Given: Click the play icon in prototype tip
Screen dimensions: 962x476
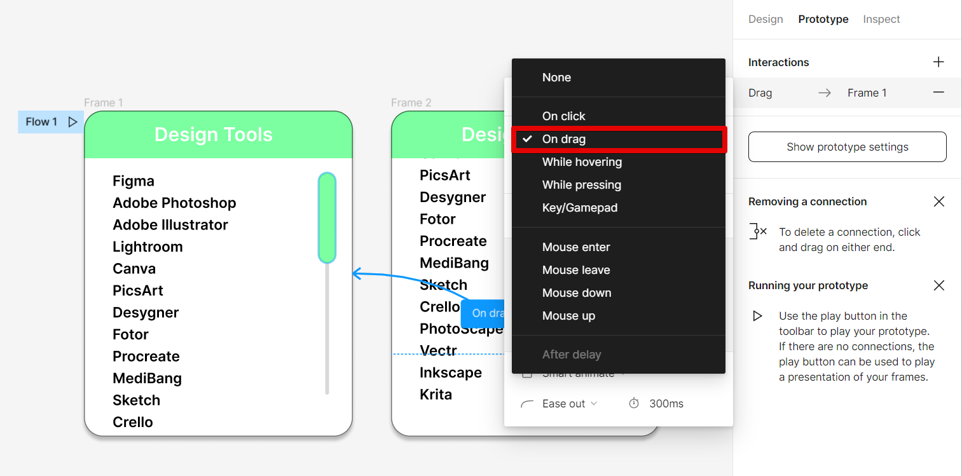Looking at the screenshot, I should pos(757,316).
